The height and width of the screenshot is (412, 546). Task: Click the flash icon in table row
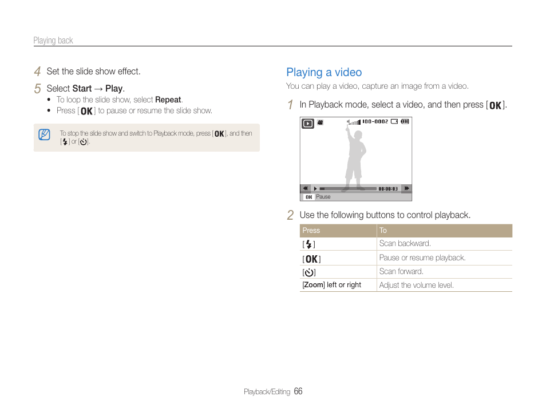(x=309, y=244)
